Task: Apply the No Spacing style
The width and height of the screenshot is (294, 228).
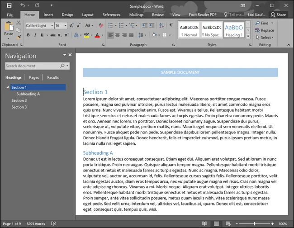Action: [x=212, y=30]
